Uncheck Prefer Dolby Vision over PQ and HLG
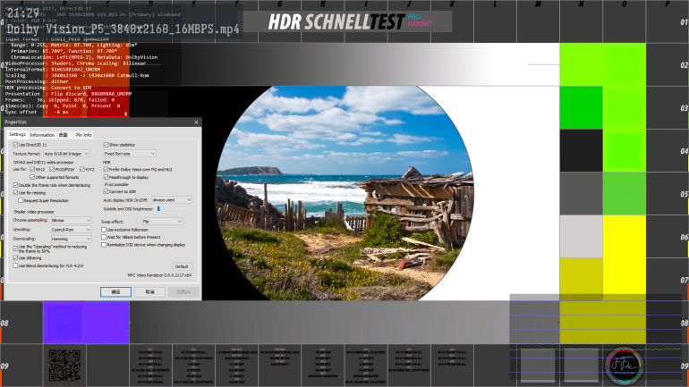Screen dimensions: 689x387 point(106,170)
